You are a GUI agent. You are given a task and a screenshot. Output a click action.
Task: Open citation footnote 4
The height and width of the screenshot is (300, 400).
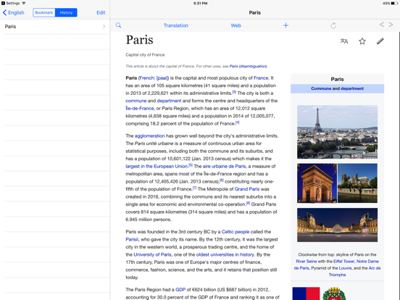tap(237, 122)
